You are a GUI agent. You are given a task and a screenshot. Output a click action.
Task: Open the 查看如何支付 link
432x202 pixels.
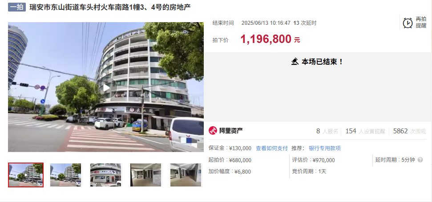click(272, 148)
